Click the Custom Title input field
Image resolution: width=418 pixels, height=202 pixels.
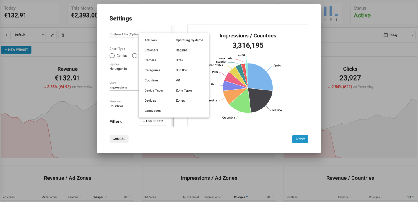[x=124, y=35]
